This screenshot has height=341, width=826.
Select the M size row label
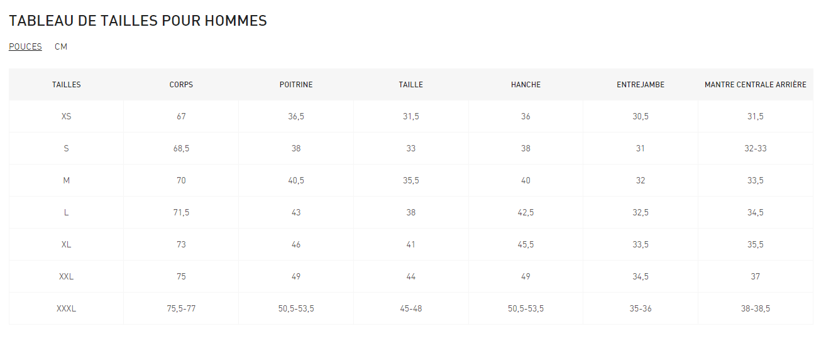(66, 181)
